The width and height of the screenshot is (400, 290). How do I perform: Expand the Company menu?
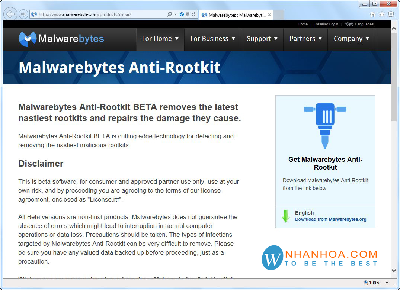351,39
